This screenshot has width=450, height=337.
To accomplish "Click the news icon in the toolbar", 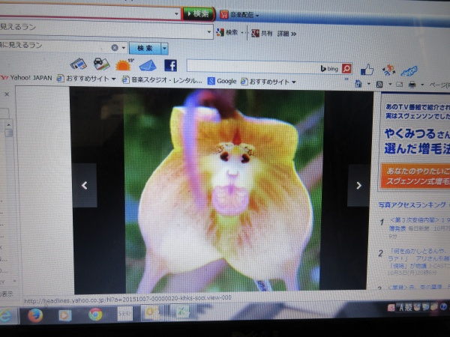I will 79,64.
